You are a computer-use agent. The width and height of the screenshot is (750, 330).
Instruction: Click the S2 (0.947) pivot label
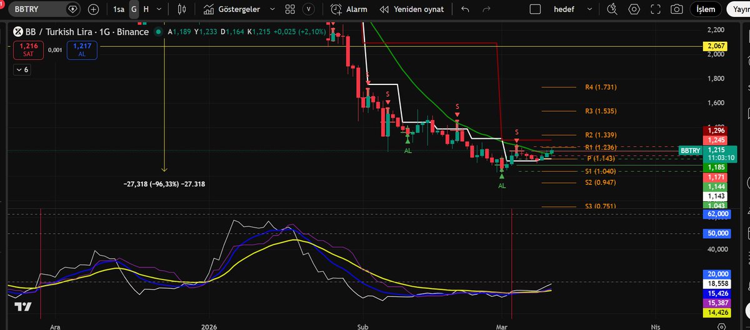601,182
